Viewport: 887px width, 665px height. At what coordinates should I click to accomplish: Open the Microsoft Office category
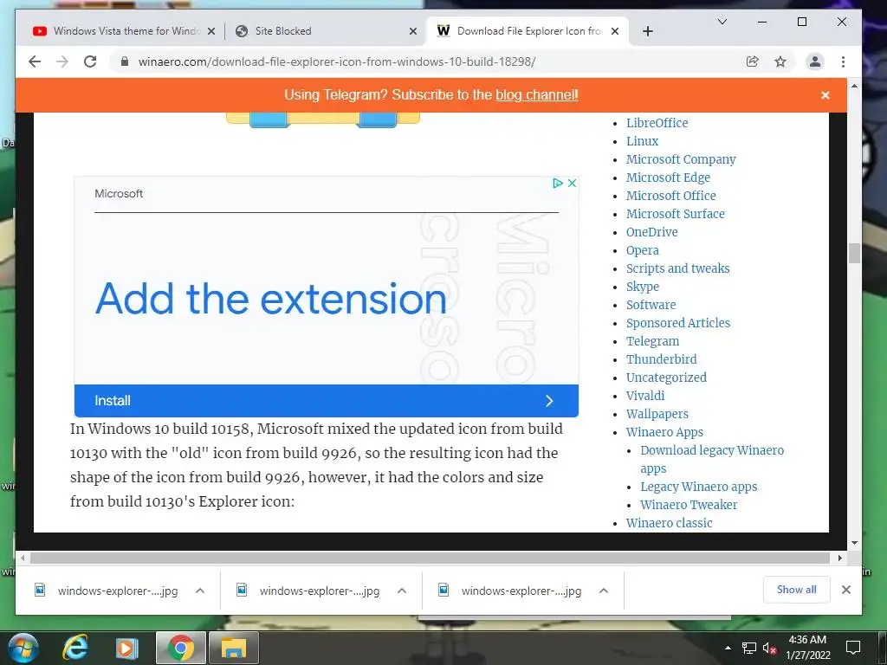pyautogui.click(x=671, y=196)
